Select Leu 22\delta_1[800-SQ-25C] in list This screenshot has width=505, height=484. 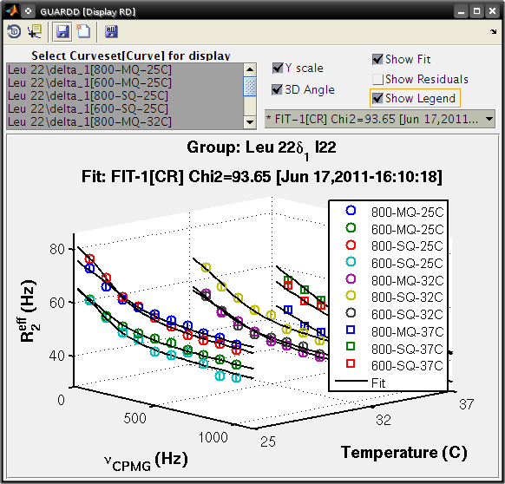coord(125,95)
